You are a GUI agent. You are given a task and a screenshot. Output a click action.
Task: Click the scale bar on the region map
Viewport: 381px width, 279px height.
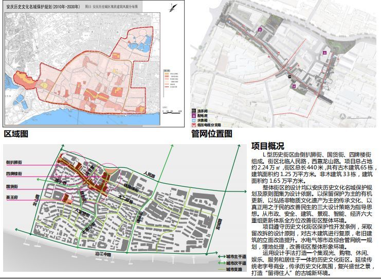[172, 111]
